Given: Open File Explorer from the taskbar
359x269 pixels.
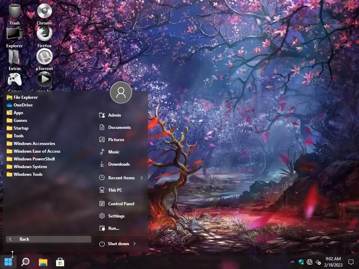Looking at the screenshot, I should click(x=43, y=262).
